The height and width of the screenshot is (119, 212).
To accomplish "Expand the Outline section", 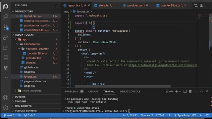I will (x=20, y=97).
